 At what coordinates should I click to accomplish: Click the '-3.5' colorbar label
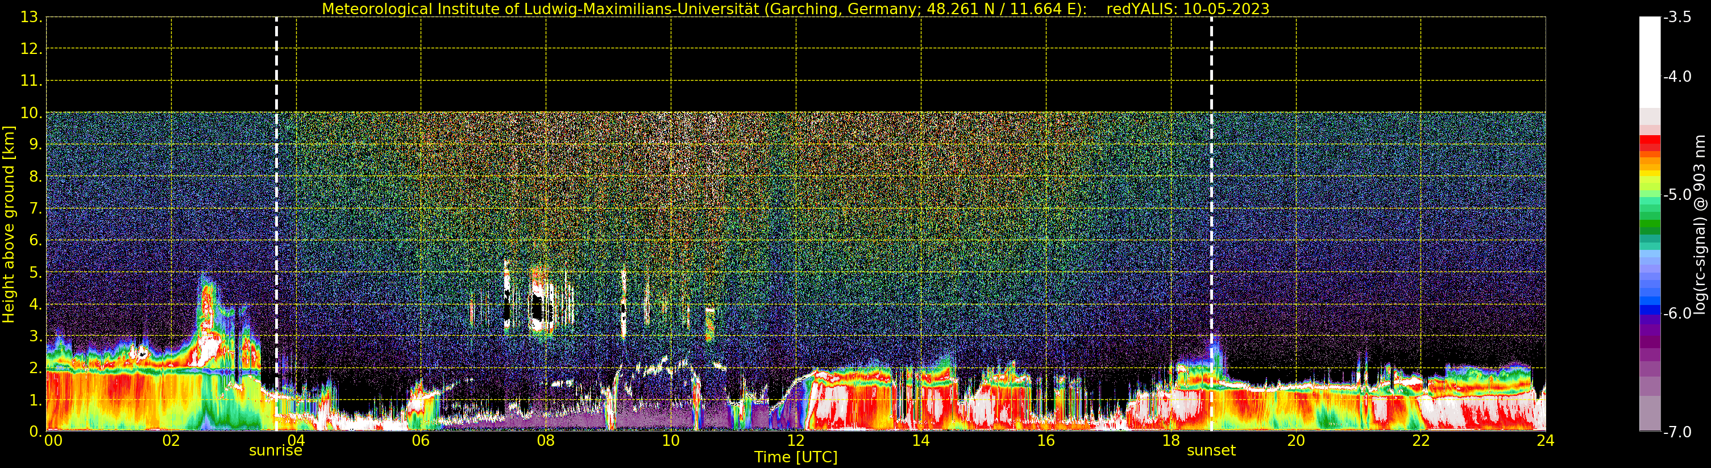1677,17
